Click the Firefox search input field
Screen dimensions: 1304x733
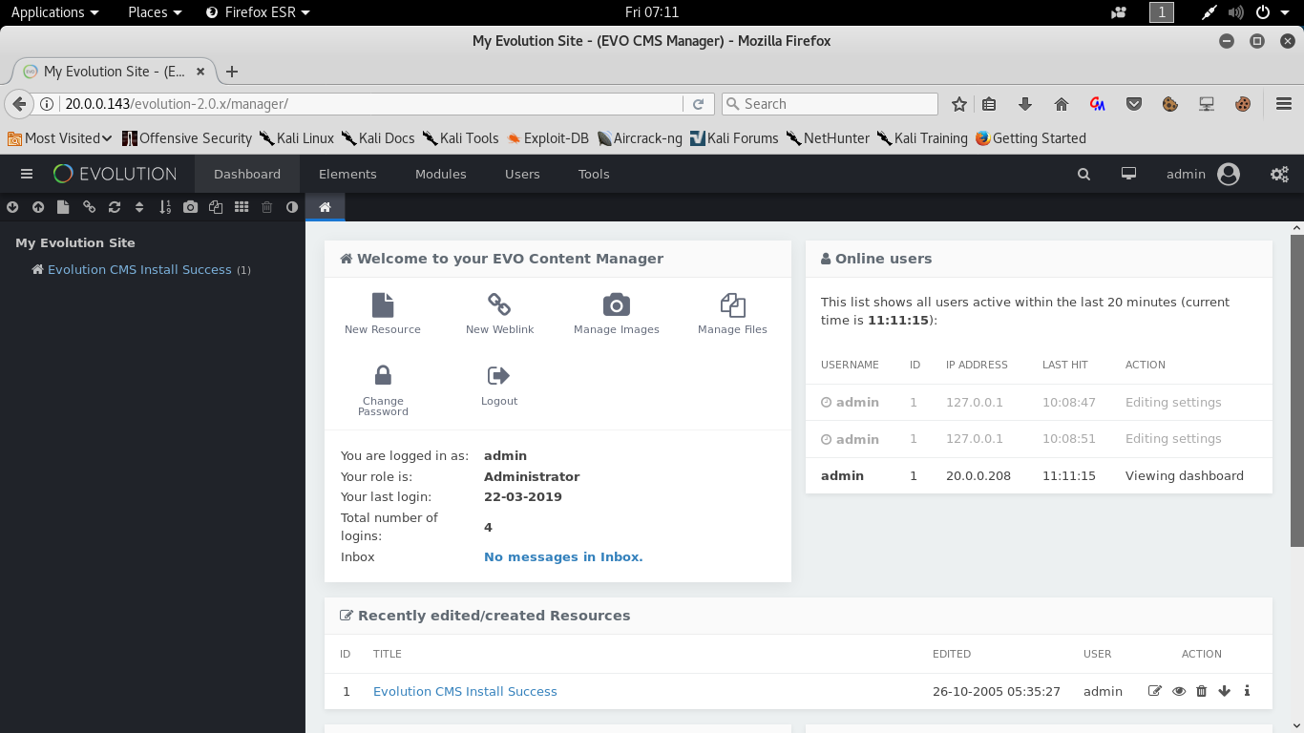tap(830, 104)
